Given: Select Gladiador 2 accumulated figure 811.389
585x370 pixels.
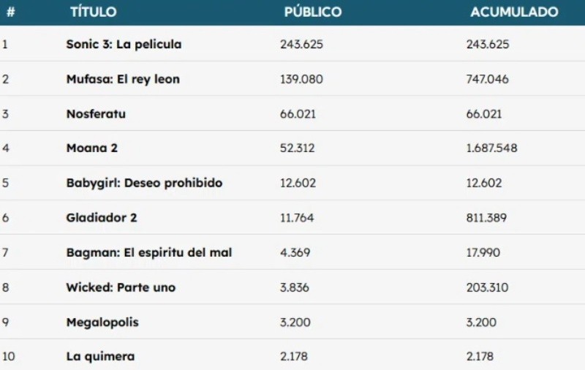Looking at the screenshot, I should coord(487,217).
